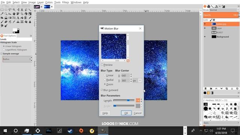Choose Linear blur type
This screenshot has height=135, width=240.
(105, 75)
